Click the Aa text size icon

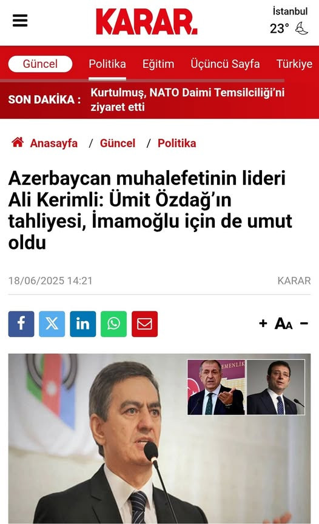coord(283,323)
